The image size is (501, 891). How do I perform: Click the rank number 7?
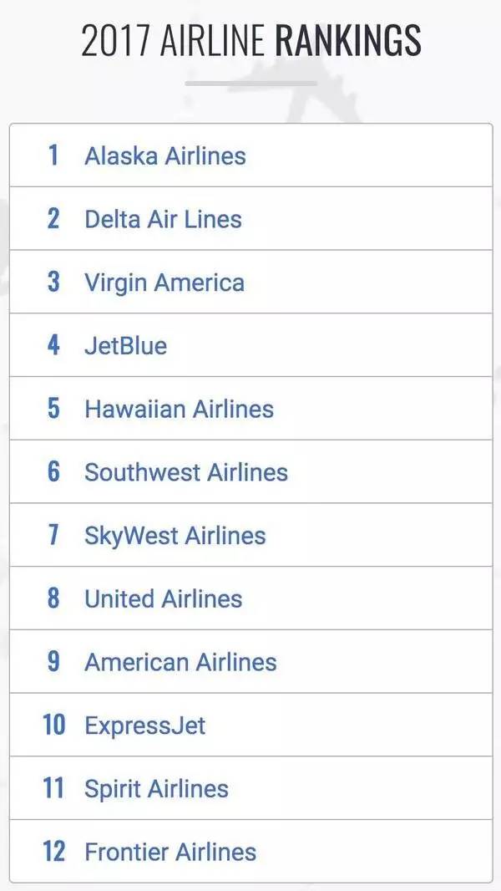(53, 536)
